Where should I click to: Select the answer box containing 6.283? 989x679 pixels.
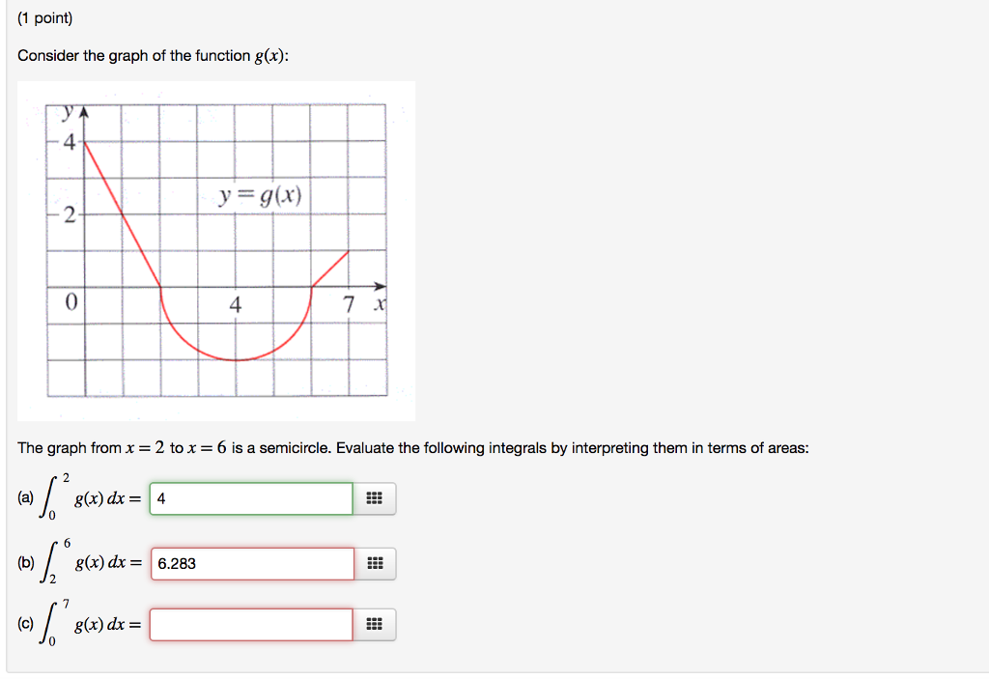pos(251,563)
